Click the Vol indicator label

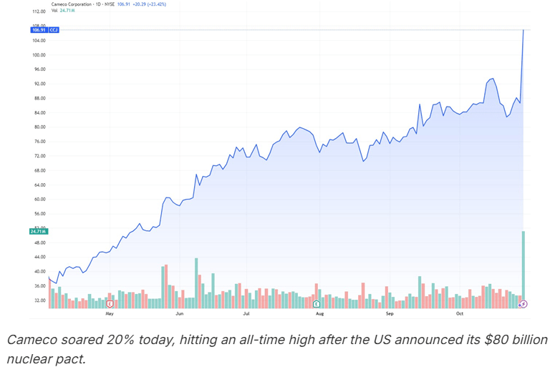click(54, 11)
